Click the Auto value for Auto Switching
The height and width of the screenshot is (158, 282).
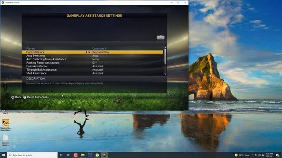[95, 56]
